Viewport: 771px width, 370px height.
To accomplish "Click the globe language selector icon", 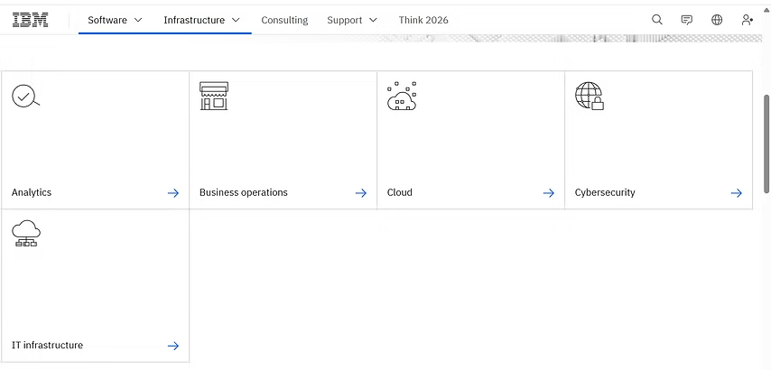I will tap(717, 20).
